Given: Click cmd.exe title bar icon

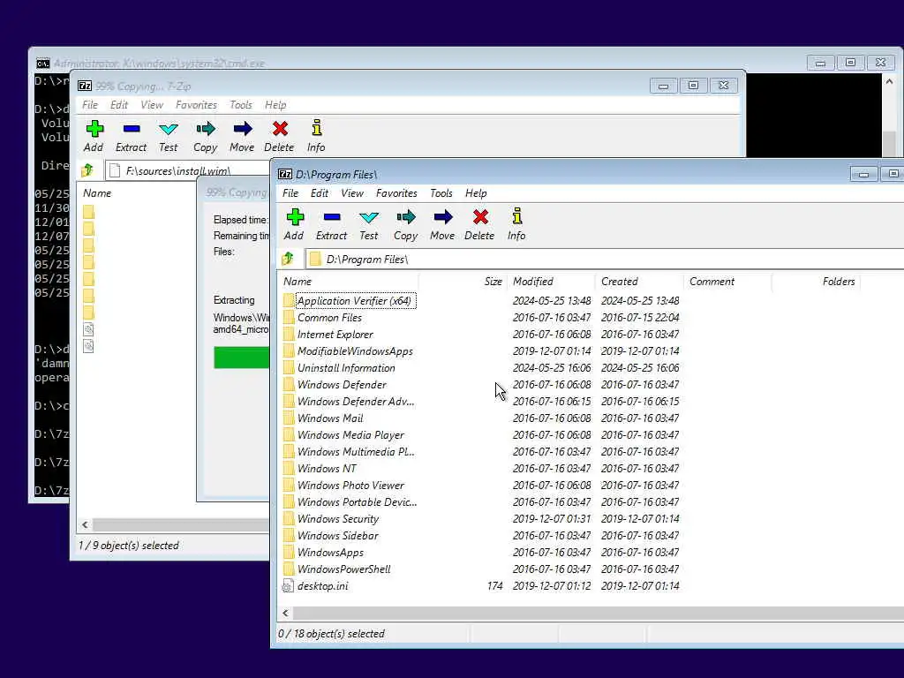Looking at the screenshot, I should 42,63.
